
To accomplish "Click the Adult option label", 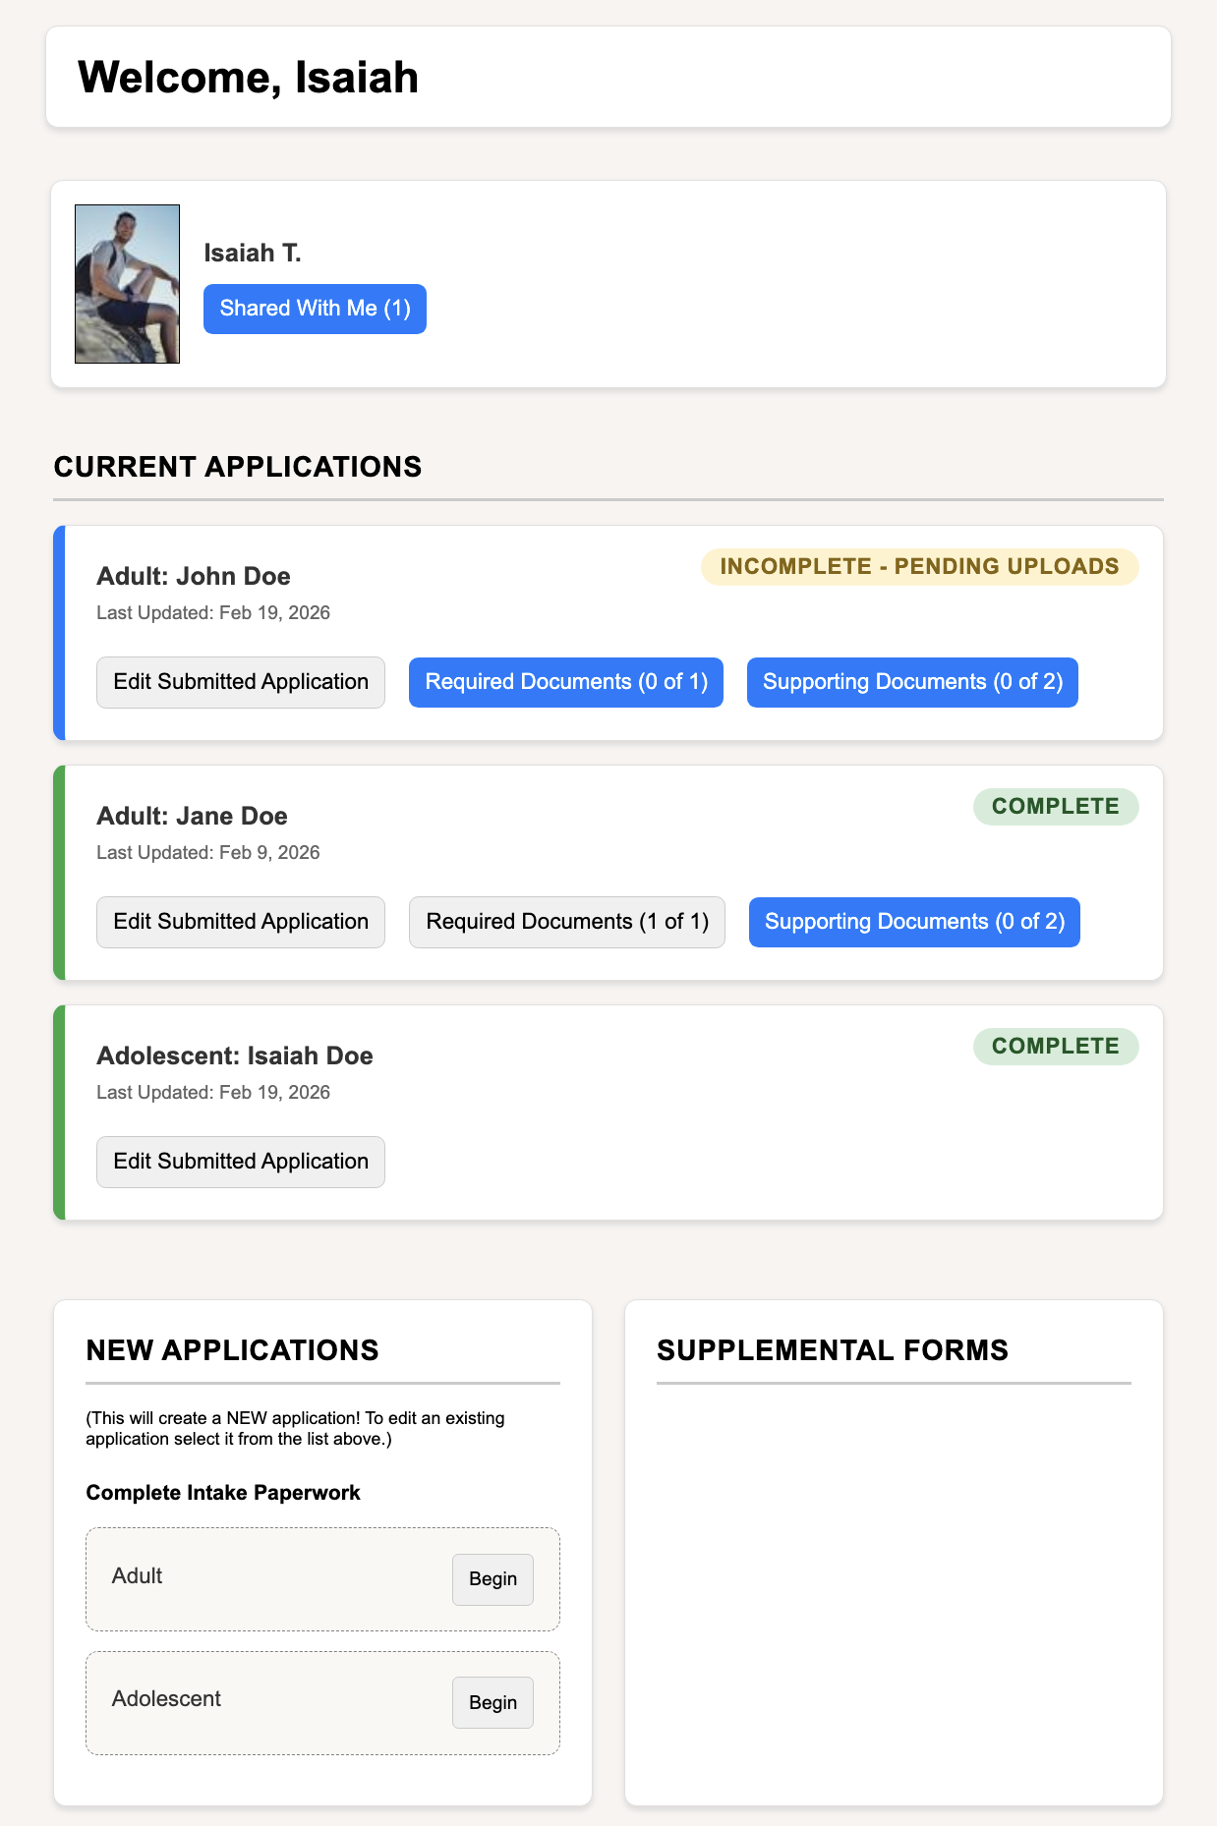I will pos(137,1576).
